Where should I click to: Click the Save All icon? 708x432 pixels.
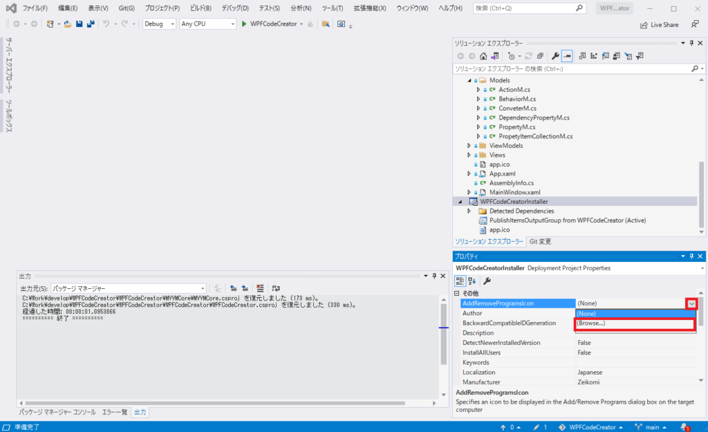pyautogui.click(x=91, y=24)
